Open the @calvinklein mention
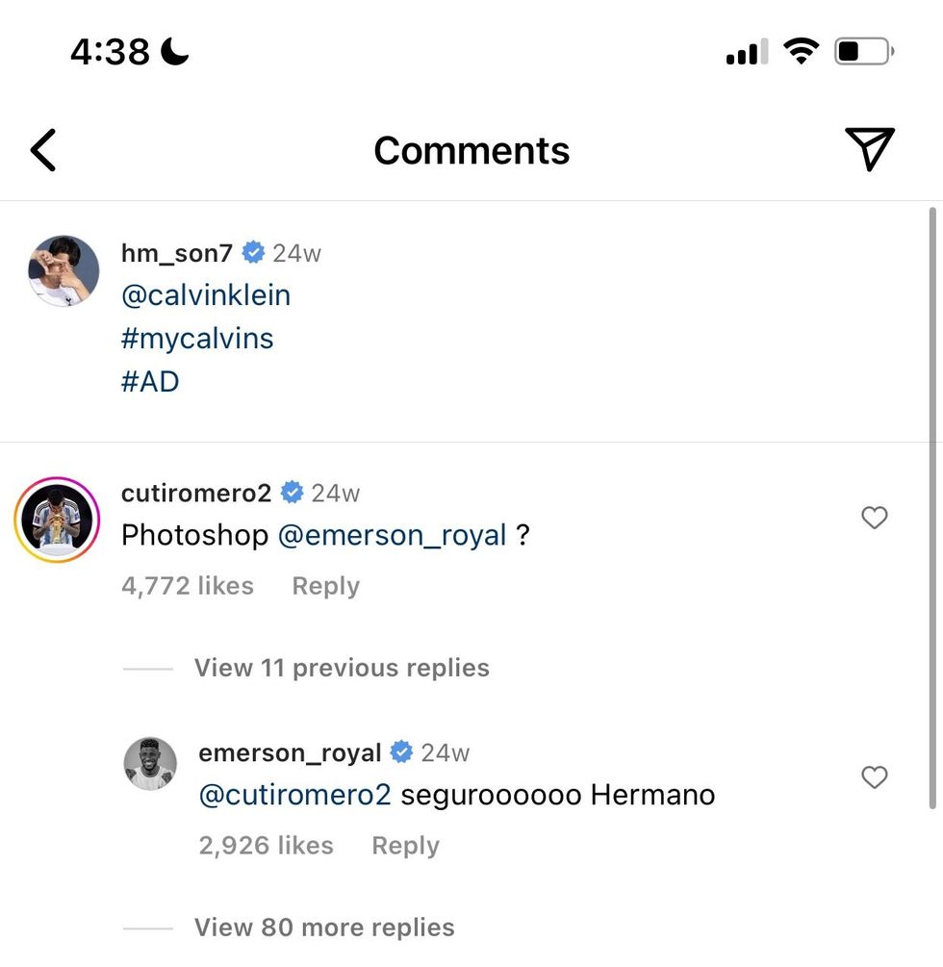Viewport: 943px width, 967px height. click(205, 294)
